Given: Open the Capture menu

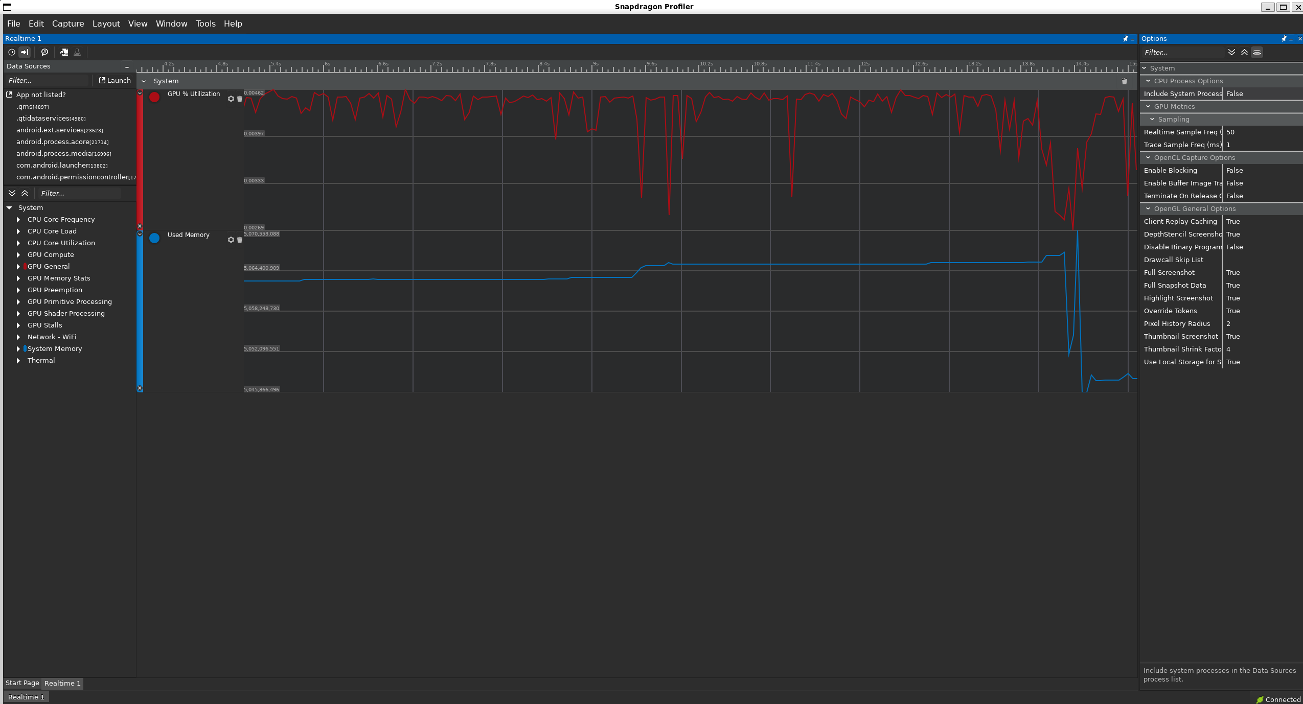Looking at the screenshot, I should tap(68, 24).
